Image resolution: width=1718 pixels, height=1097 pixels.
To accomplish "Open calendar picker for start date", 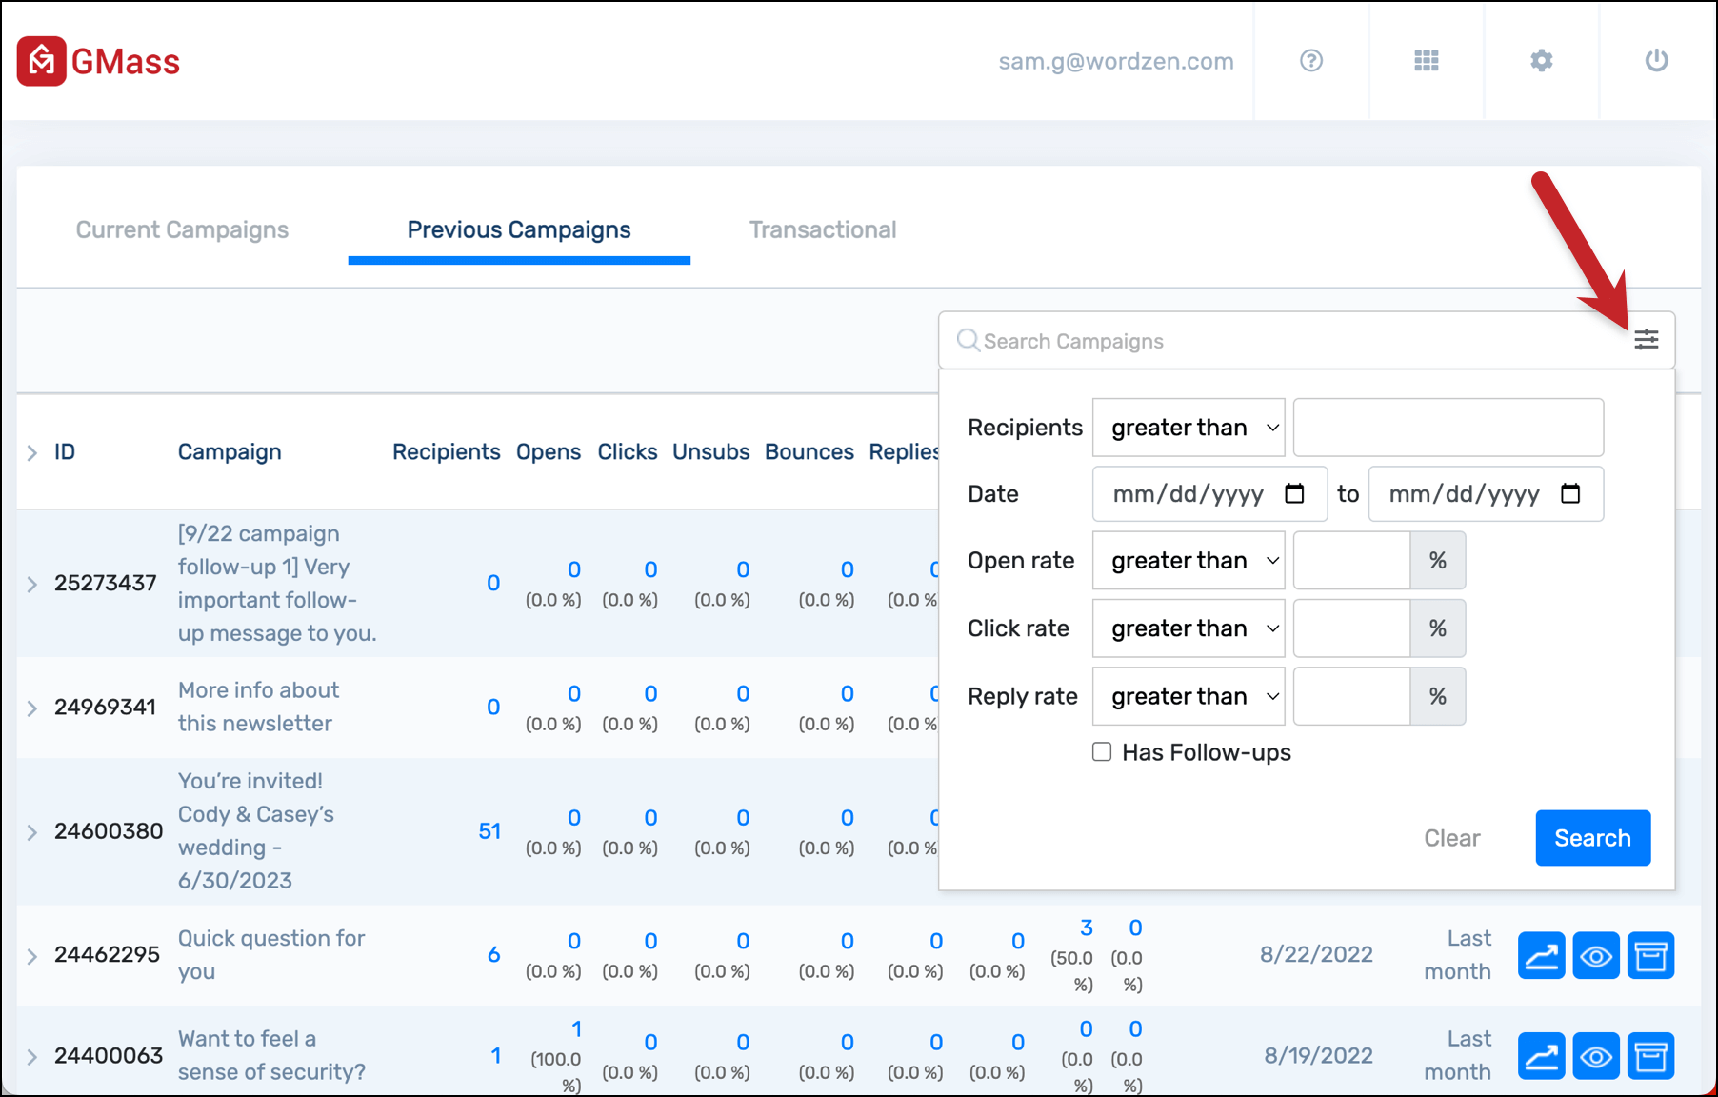I will (x=1294, y=493).
